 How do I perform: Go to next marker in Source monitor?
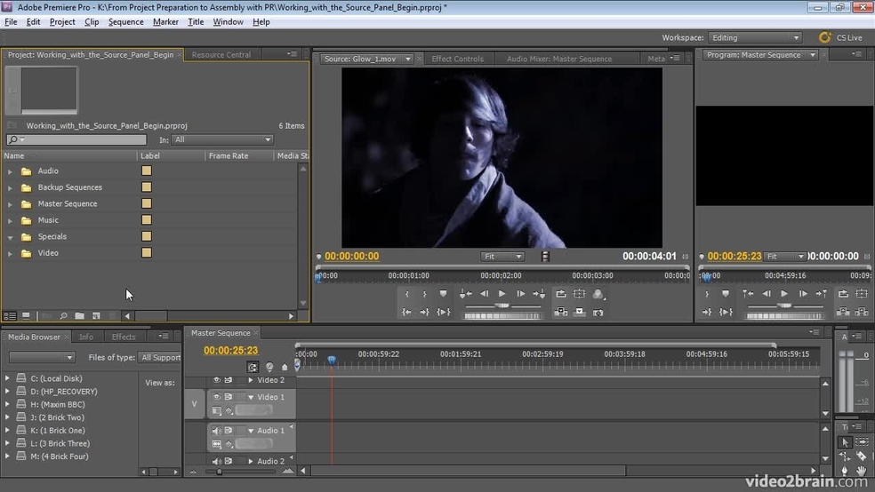tap(539, 294)
